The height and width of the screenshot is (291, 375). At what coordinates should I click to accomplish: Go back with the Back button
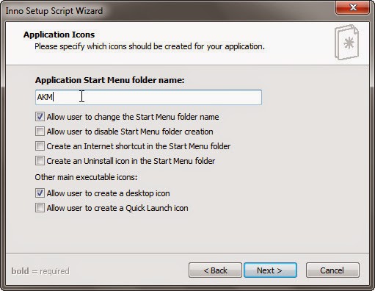coord(215,270)
